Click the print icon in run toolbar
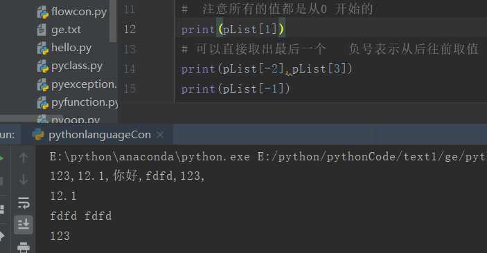Image resolution: width=487 pixels, height=253 pixels. point(24,247)
